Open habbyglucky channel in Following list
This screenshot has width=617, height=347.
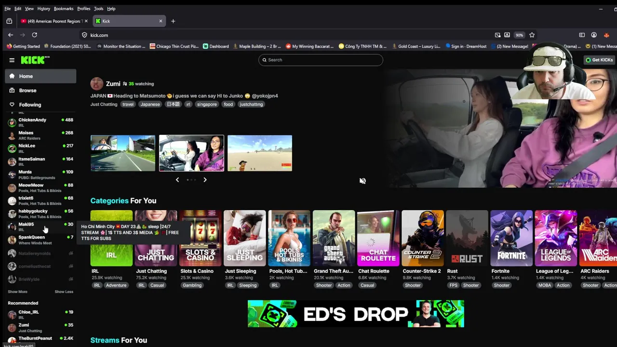click(40, 214)
